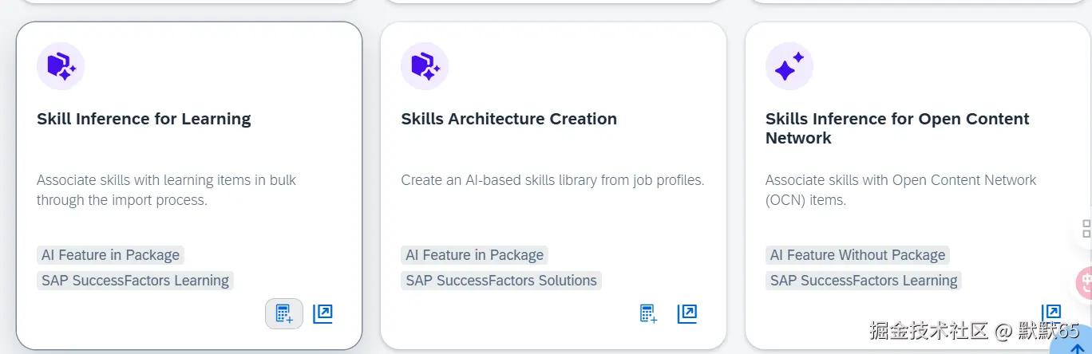1092x354 pixels.
Task: Click AI Feature in Package tag on Skills Architecture card
Action: pos(474,255)
